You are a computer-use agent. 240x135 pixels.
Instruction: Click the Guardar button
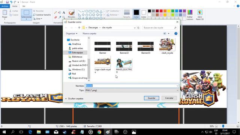(x=151, y=98)
